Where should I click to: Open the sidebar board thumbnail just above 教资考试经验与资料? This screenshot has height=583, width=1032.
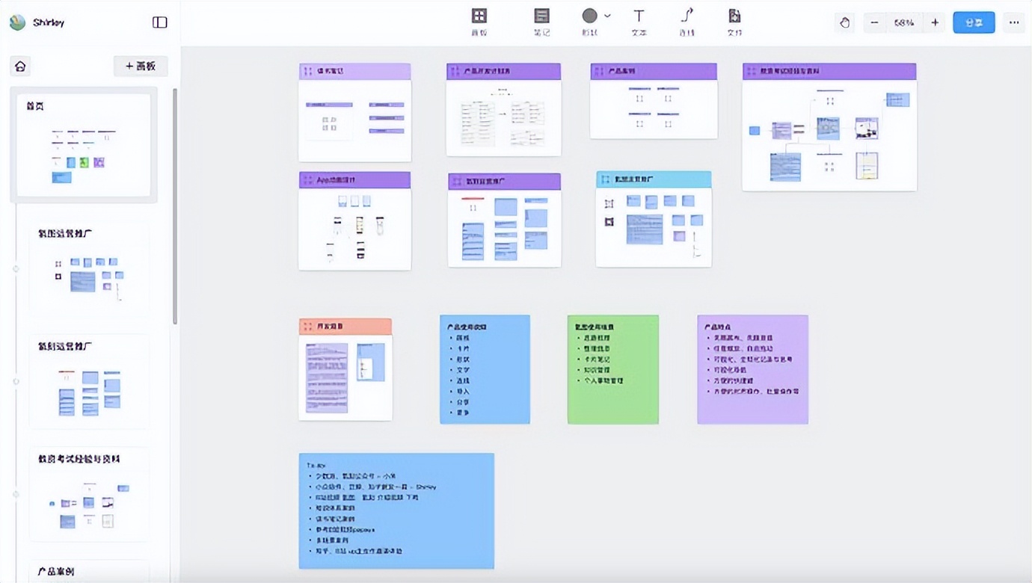tap(89, 380)
